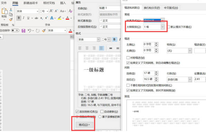Apply Underline from the ribbon
The image size is (206, 132).
28,18
